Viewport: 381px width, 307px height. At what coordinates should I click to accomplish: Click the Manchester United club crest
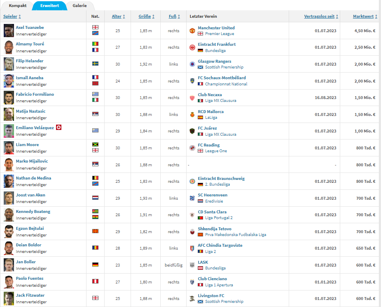click(x=192, y=31)
